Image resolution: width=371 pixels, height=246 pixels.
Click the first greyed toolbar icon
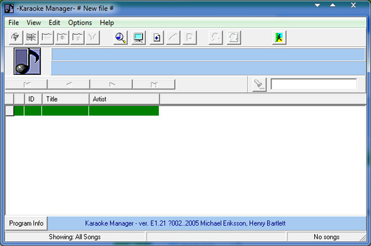coord(16,37)
